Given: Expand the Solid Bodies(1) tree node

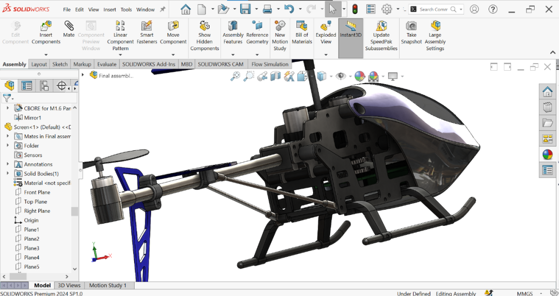Looking at the screenshot, I should (8, 173).
